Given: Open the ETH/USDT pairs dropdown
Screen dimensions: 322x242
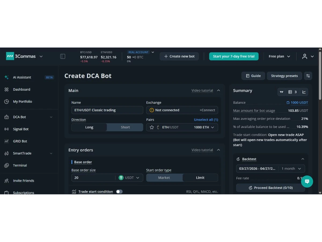Looking at the screenshot, I should tap(182, 127).
